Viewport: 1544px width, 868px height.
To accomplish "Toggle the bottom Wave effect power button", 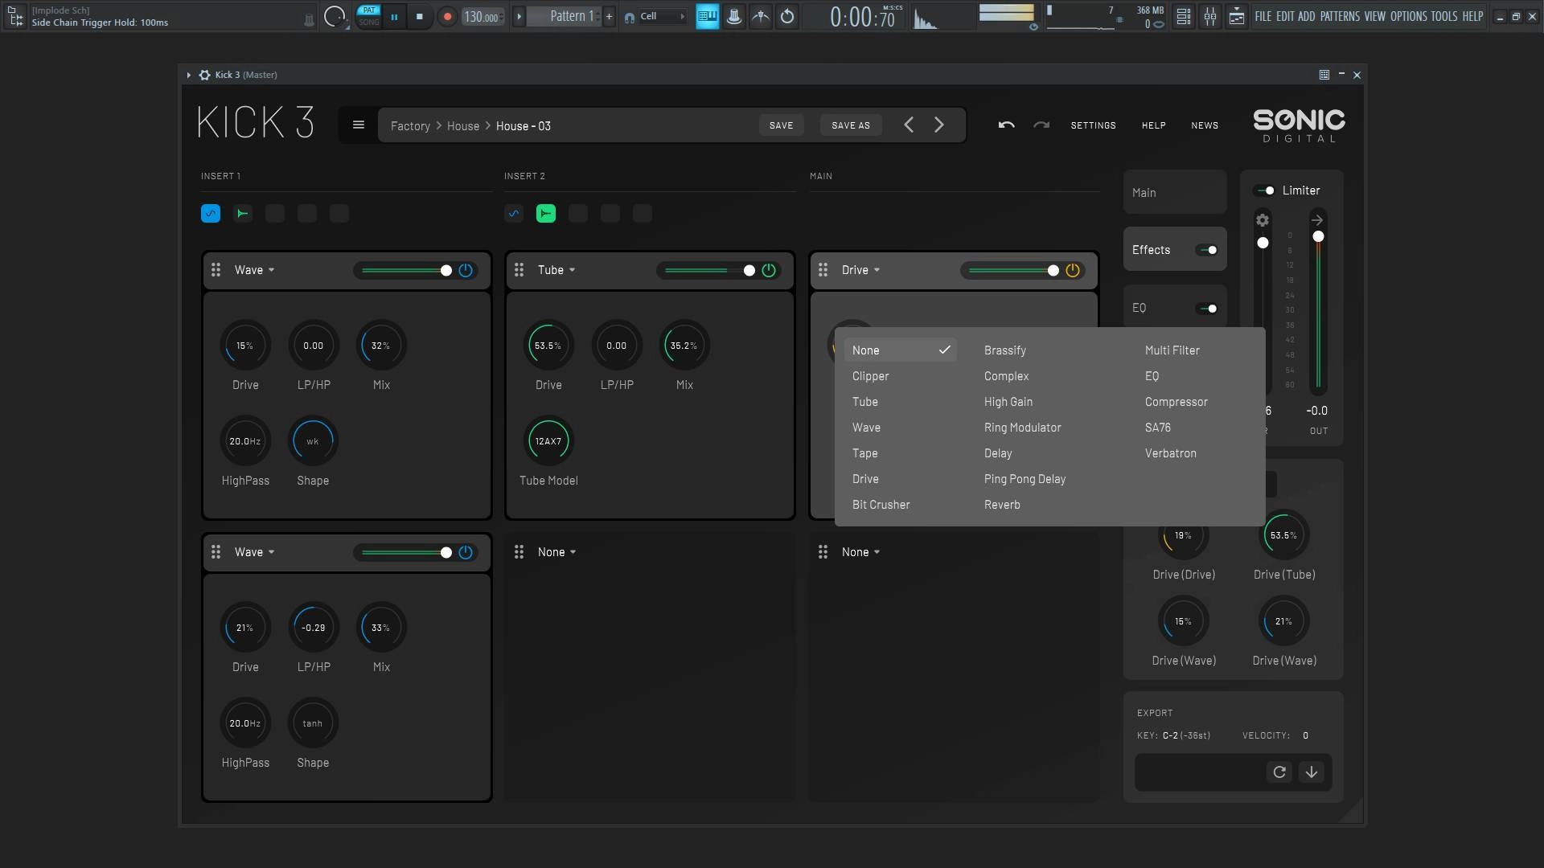I will point(466,553).
